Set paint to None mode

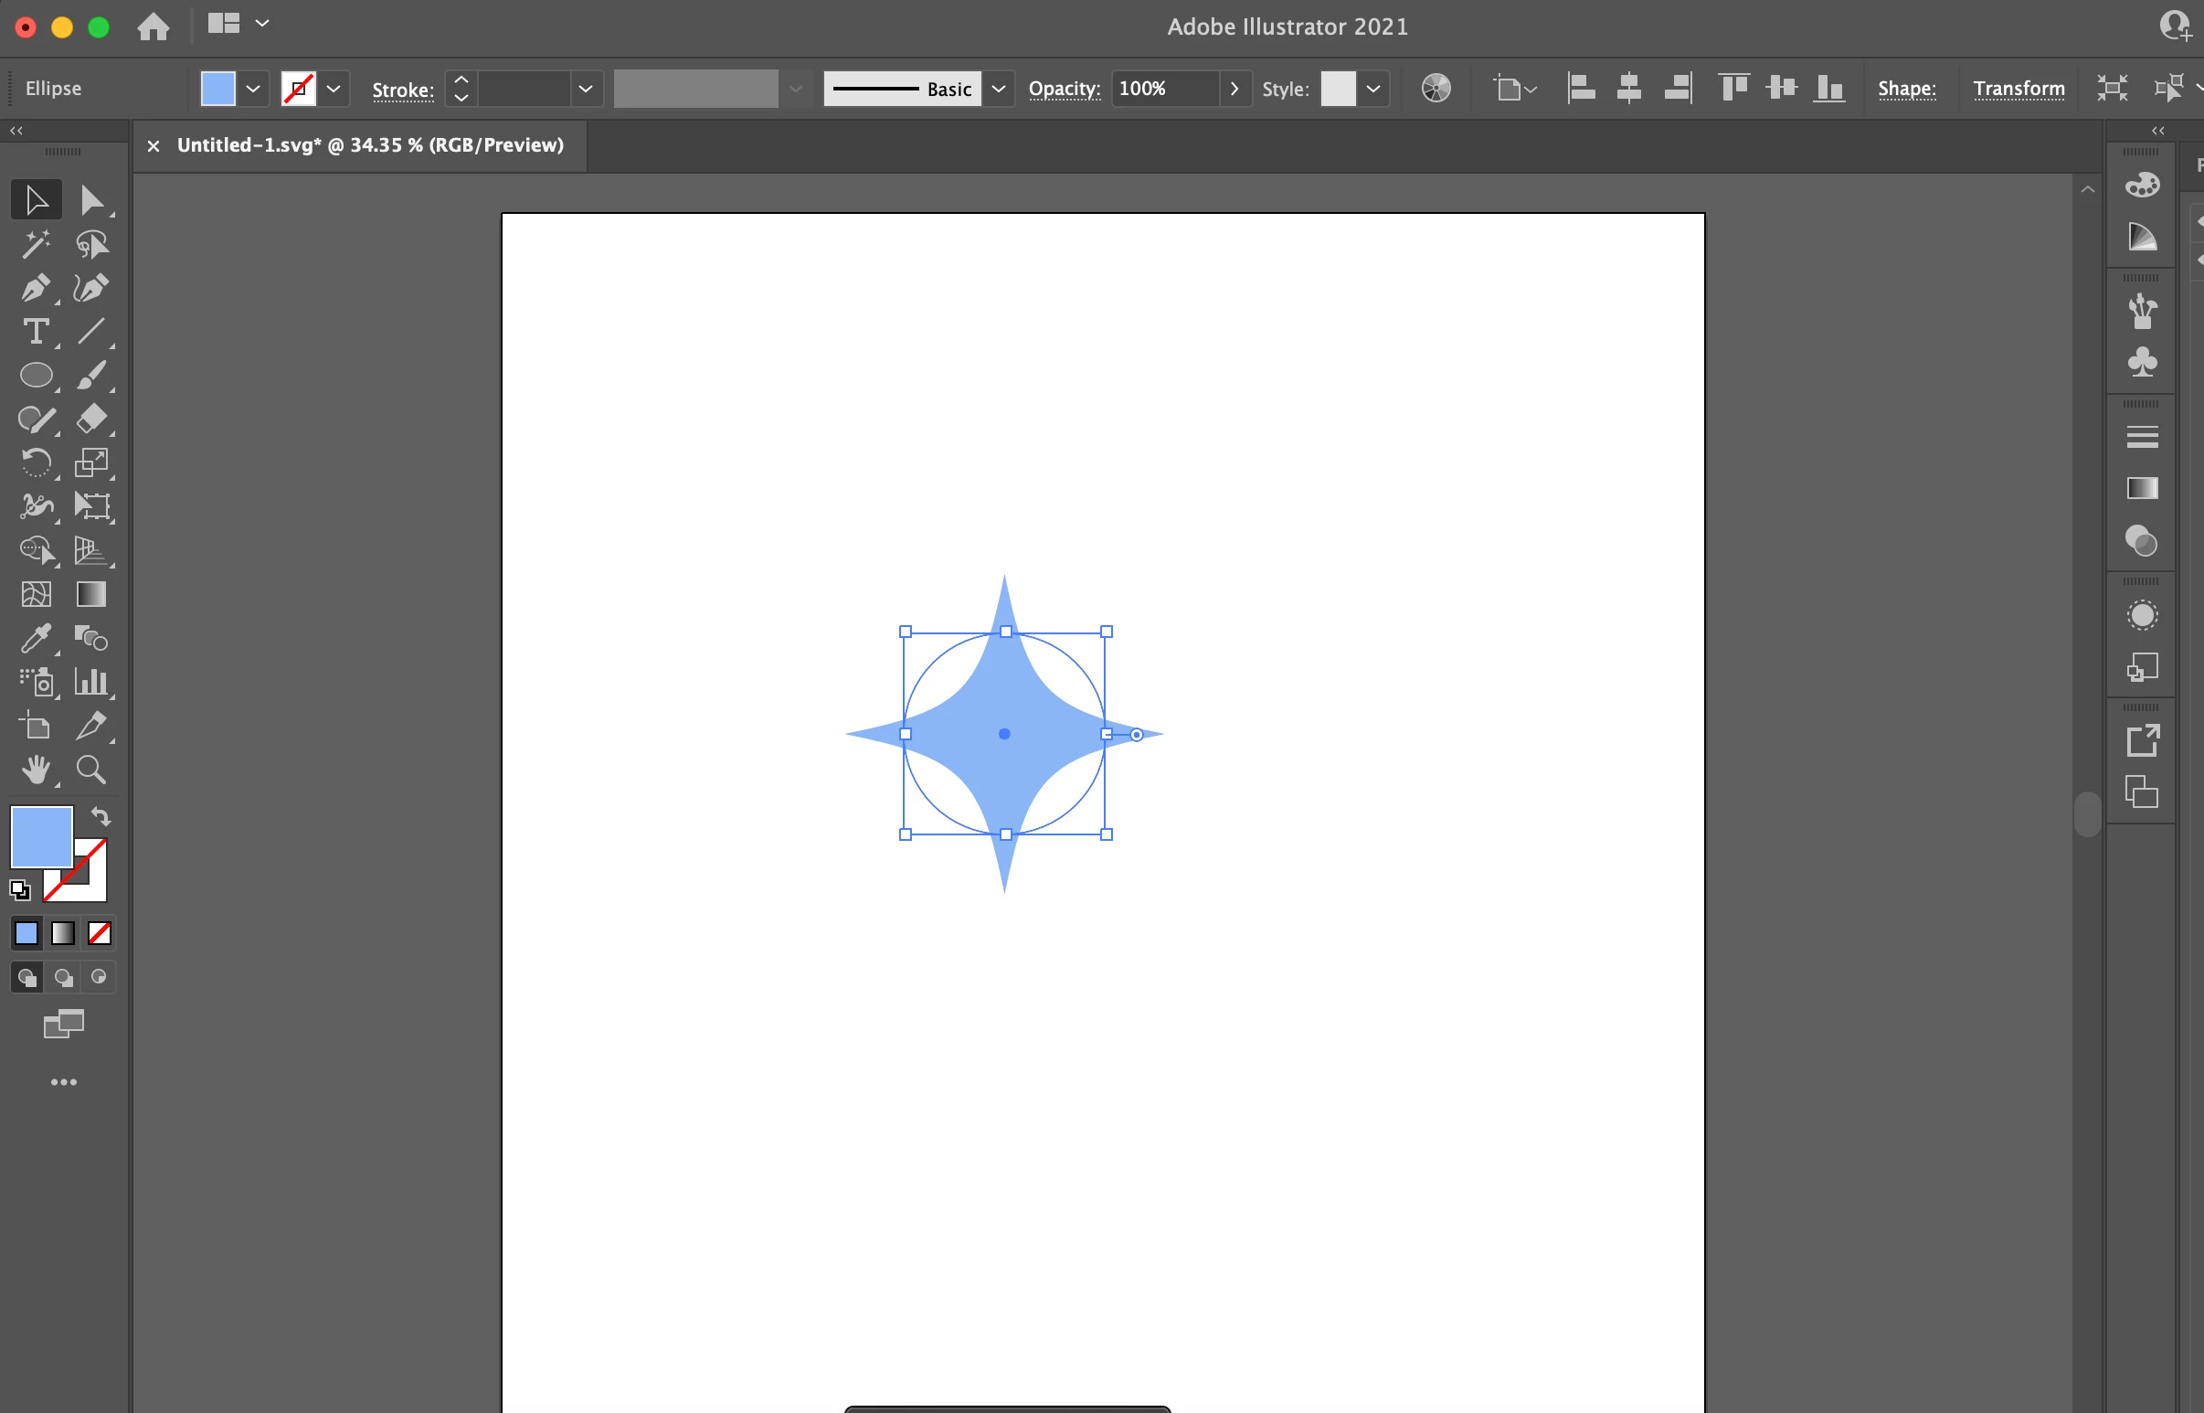click(x=99, y=933)
